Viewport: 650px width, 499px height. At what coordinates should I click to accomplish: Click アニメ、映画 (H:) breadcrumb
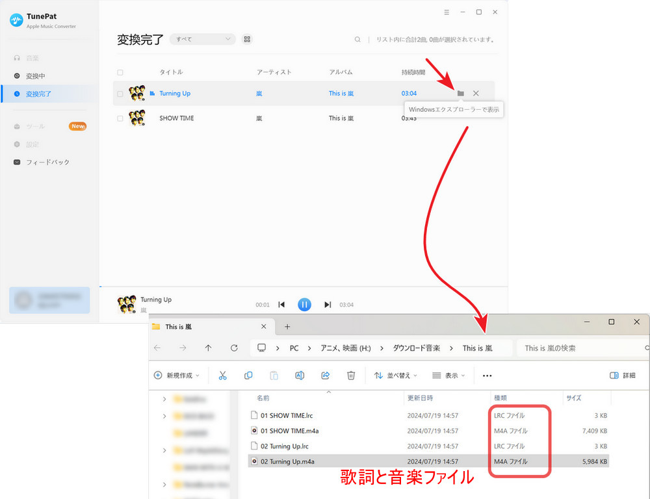pos(345,348)
